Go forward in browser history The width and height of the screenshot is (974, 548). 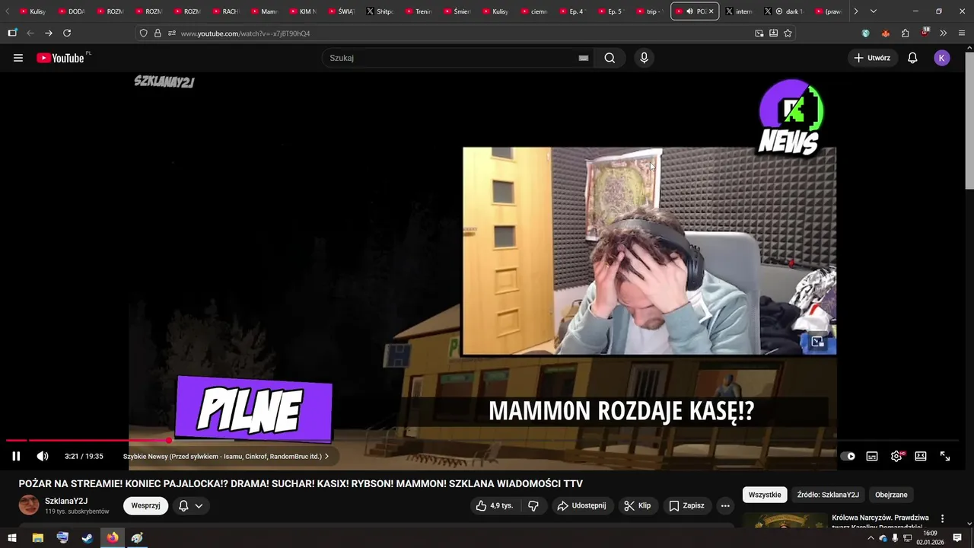tap(49, 33)
